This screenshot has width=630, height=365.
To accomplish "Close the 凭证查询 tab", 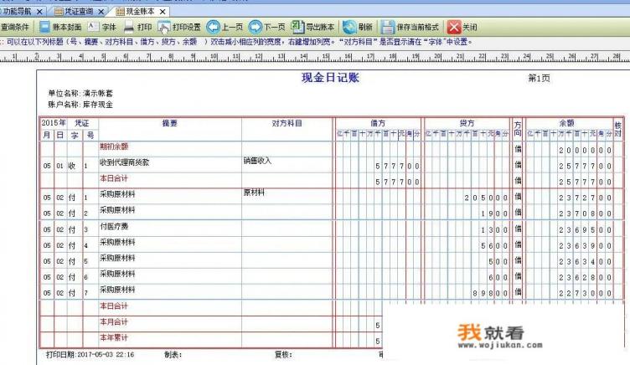I will (x=101, y=12).
